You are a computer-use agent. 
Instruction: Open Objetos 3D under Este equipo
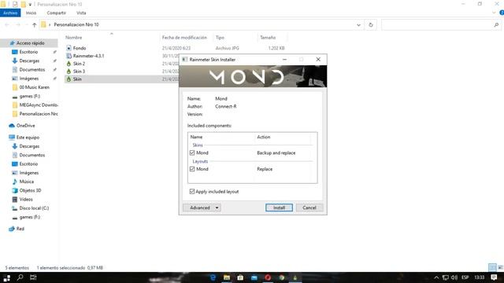(30, 190)
